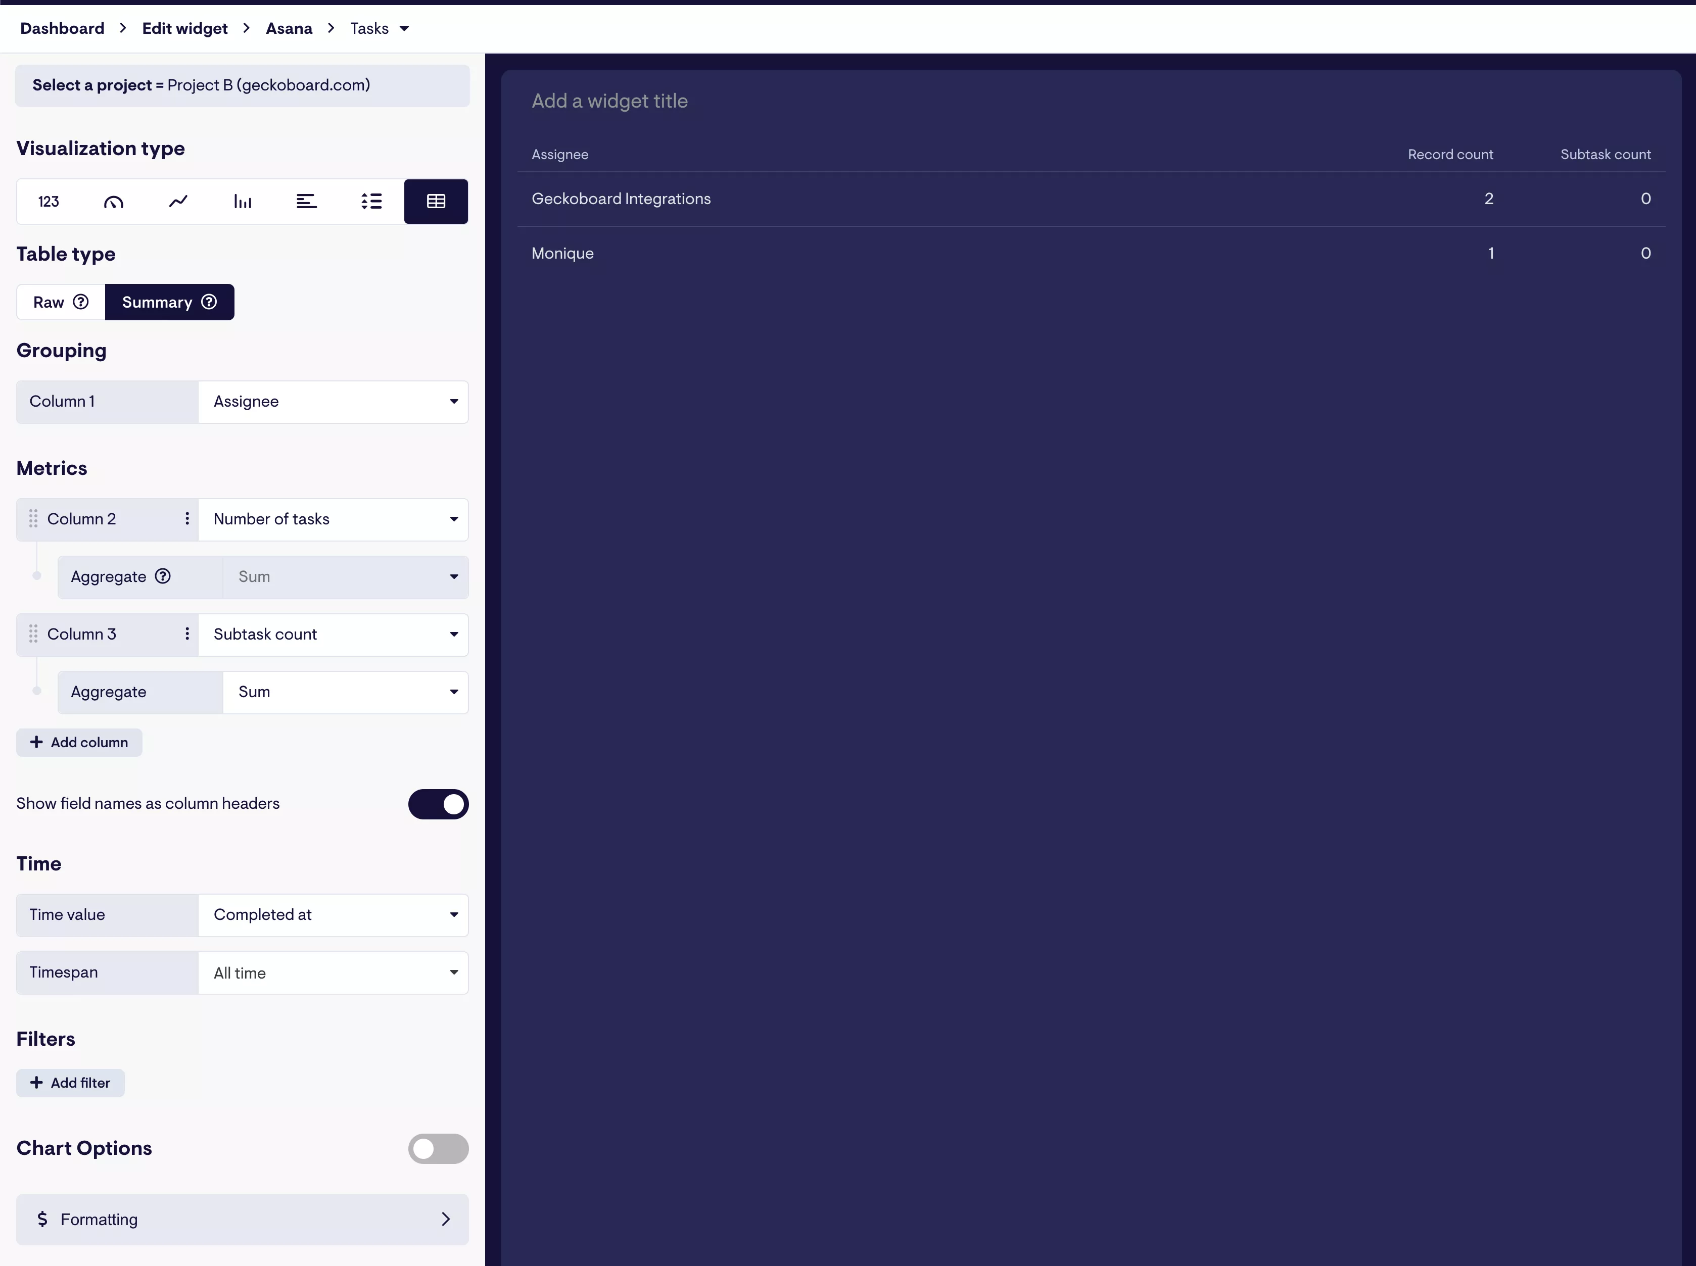Expand the Formatting section
This screenshot has height=1266, width=1696.
(242, 1219)
